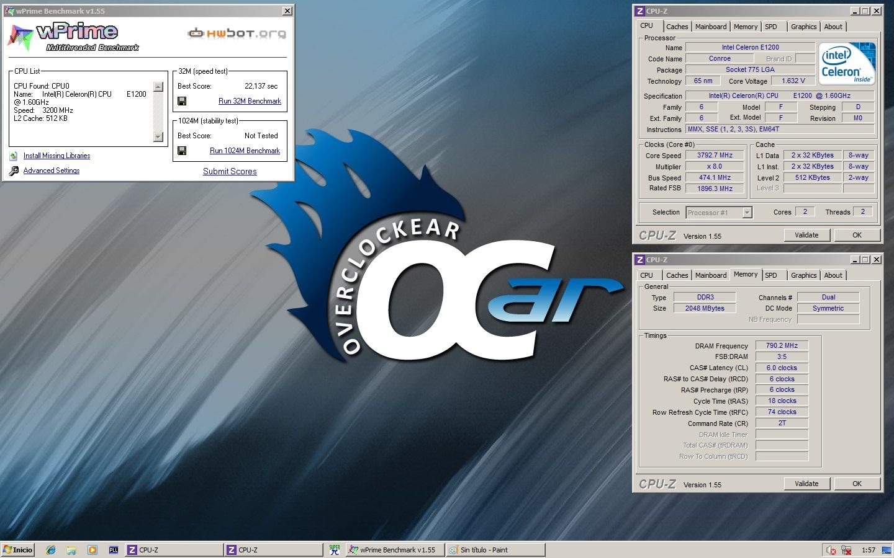
Task: Click Submit Scores link
Action: click(230, 171)
